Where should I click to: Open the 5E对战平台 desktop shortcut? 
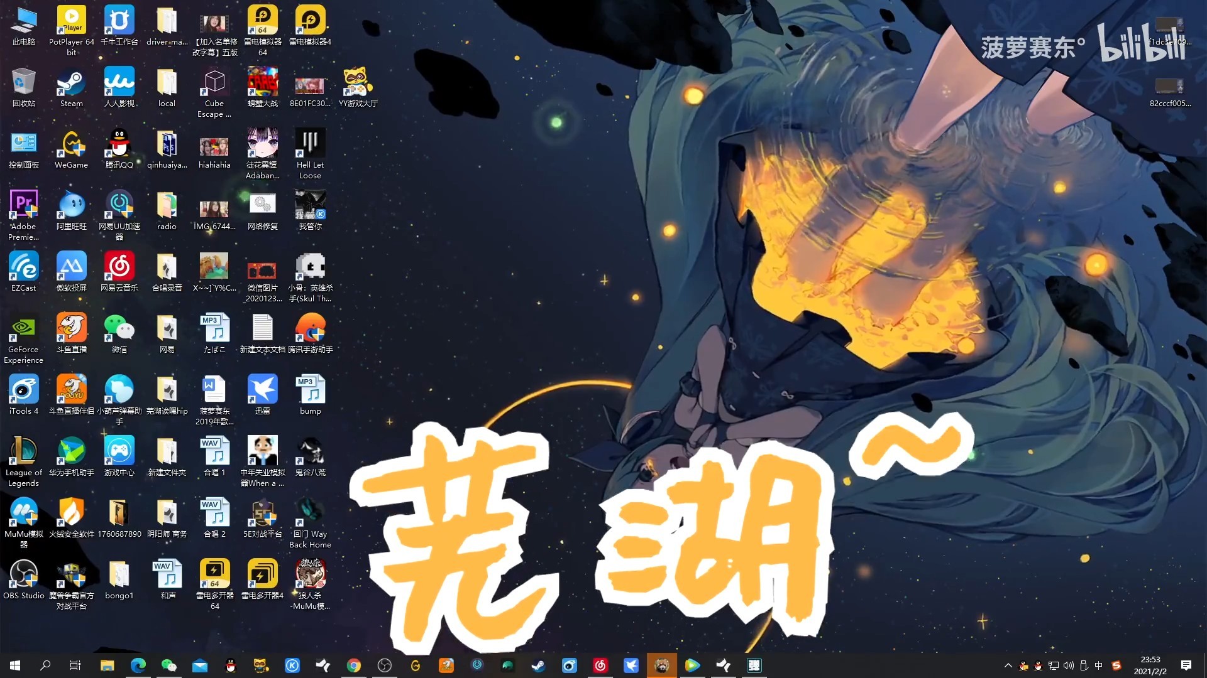[263, 517]
